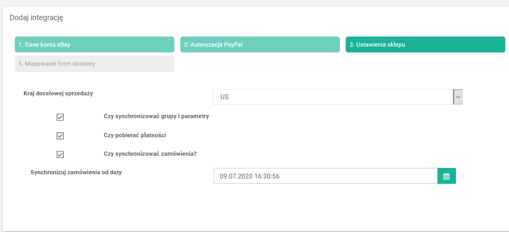The height and width of the screenshot is (232, 509).
Task: Go to the 1. Dane konta eBay step
Action: [x=94, y=44]
